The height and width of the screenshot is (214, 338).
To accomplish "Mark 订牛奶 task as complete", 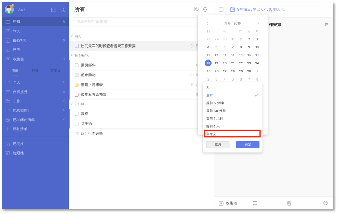I will tap(77, 124).
